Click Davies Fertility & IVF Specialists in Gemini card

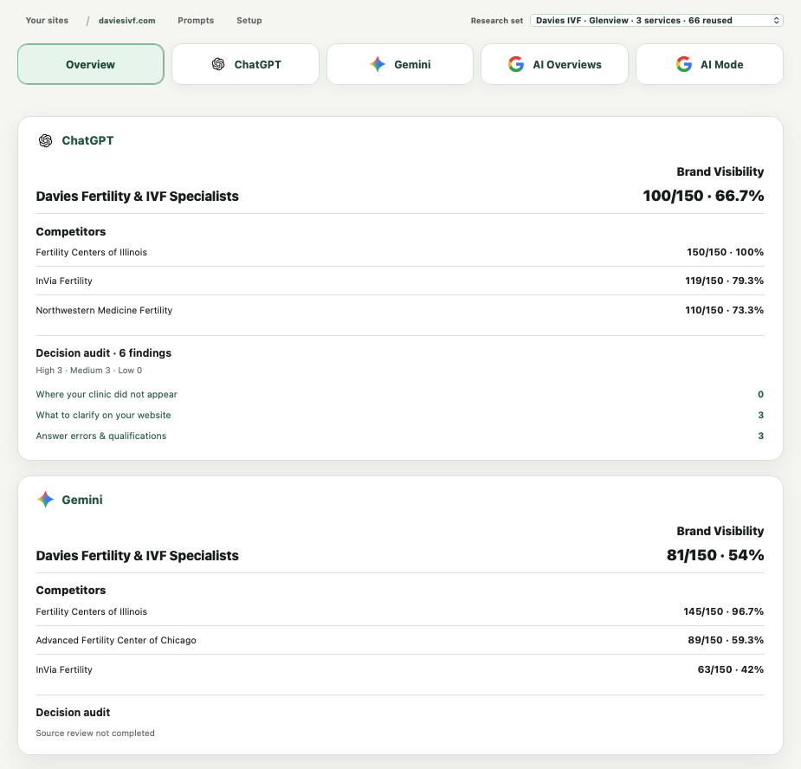tap(137, 555)
